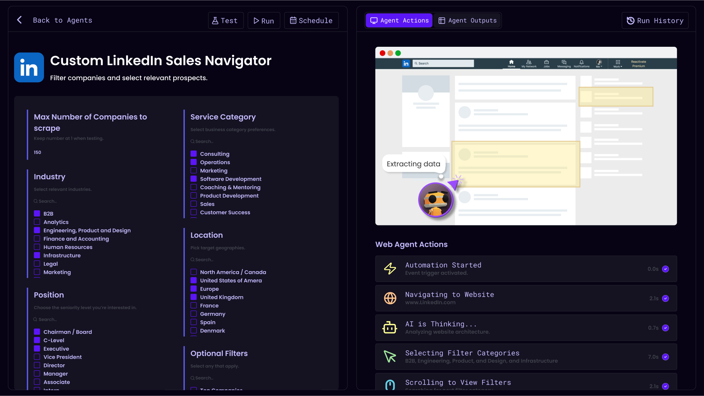This screenshot has width=704, height=396.
Task: Click the globe Navigating to Website icon
Action: [390, 298]
